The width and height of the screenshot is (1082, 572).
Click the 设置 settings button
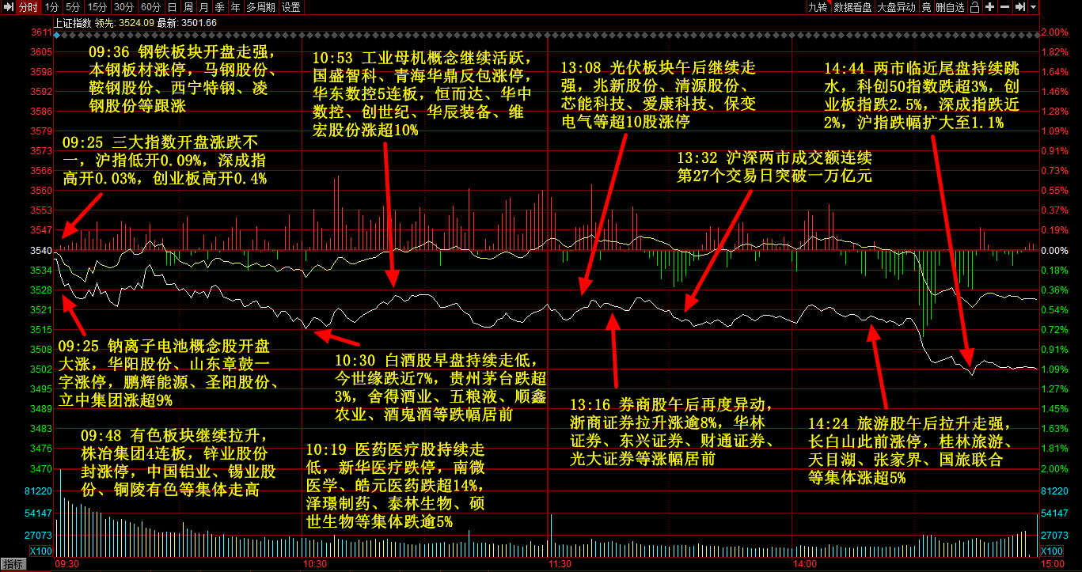coord(291,7)
